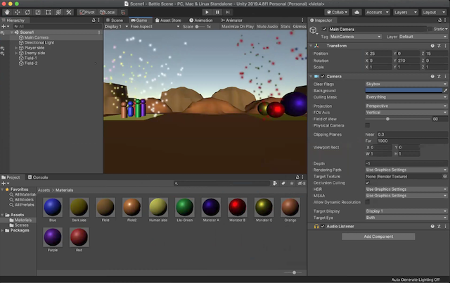Select the Hand tool in toolbar
Screen dimensions: 450x283
click(x=6, y=12)
